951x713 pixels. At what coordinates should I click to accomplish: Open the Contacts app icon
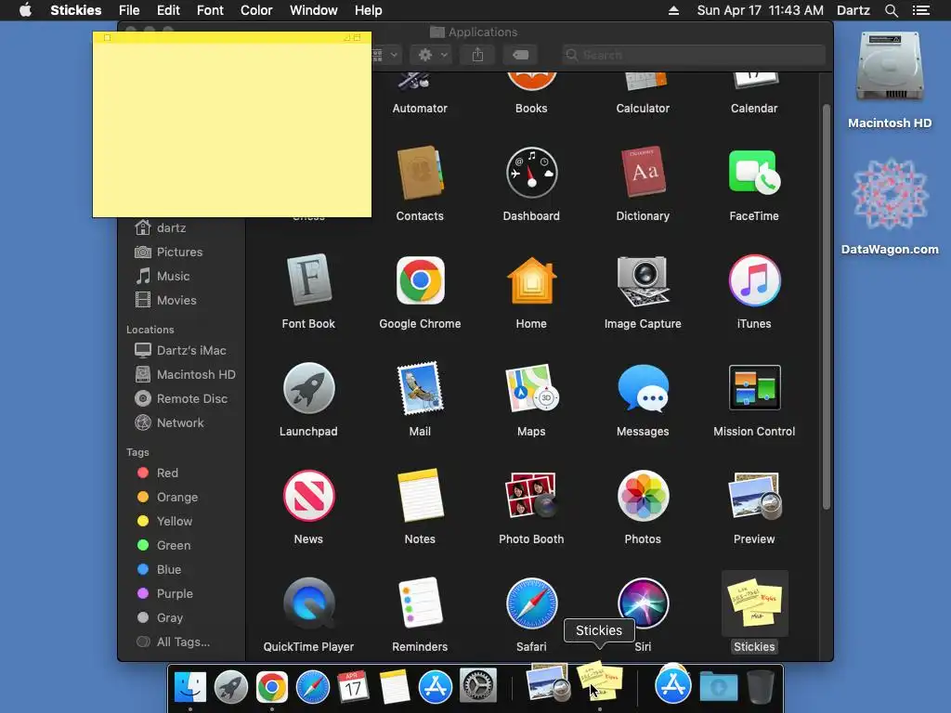[420, 174]
